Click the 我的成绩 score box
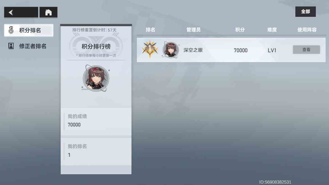Image resolution: width=329 pixels, height=185 pixels. (96, 121)
